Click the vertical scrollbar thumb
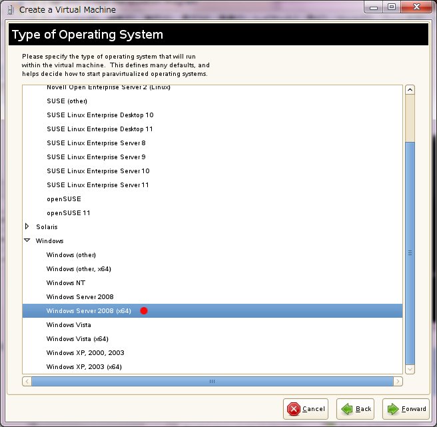Viewport: 437px width, 427px height. pos(410,253)
